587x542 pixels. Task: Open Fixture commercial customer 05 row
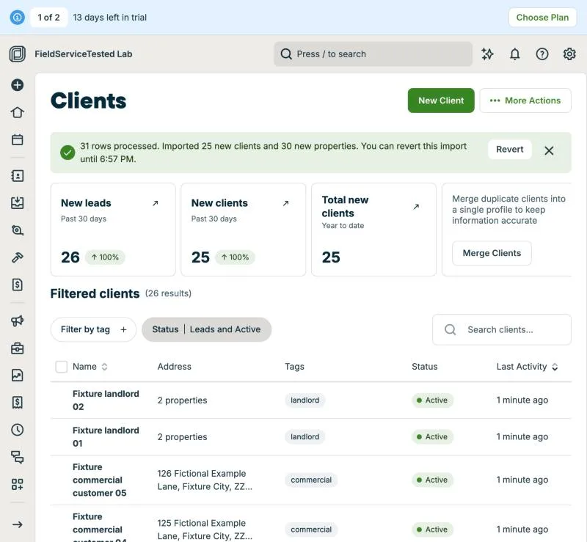click(x=310, y=480)
